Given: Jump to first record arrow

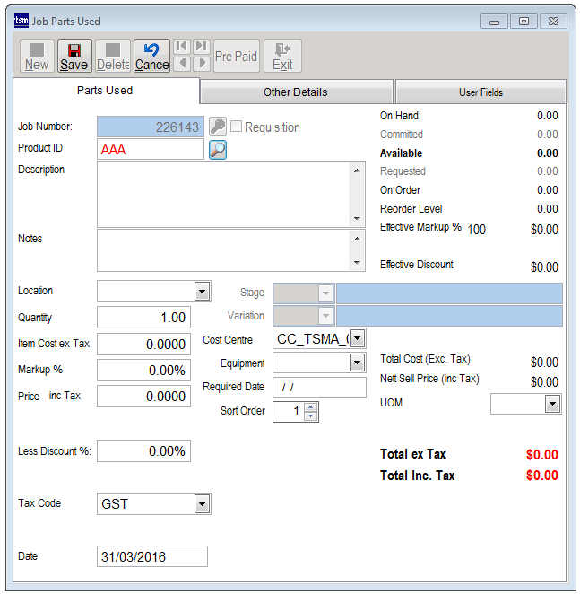Looking at the screenshot, I should 182,47.
